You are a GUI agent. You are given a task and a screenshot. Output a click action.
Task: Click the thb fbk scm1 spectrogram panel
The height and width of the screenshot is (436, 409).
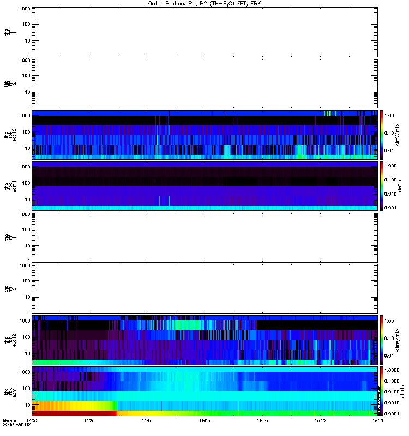204,186
